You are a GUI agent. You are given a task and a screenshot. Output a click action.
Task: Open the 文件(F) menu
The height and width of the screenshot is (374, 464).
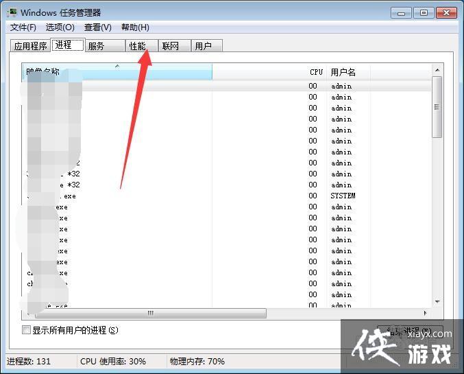coord(23,27)
